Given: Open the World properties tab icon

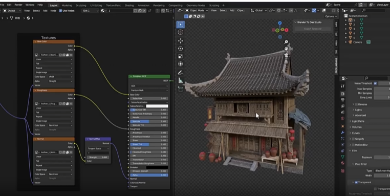Looking at the screenshot, I should (342, 119).
